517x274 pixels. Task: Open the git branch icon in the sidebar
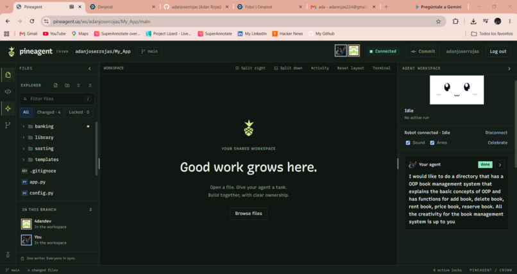(8, 125)
